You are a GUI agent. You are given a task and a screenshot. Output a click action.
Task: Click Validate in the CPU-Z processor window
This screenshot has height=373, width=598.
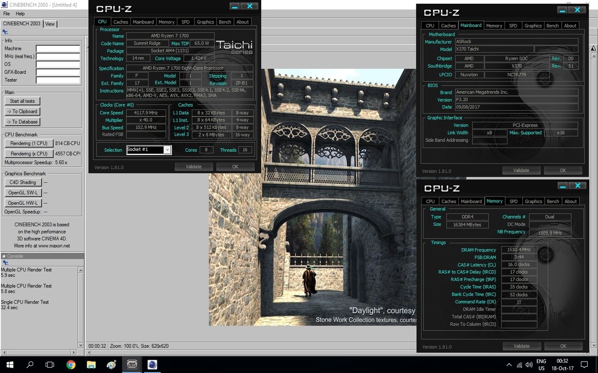193,167
